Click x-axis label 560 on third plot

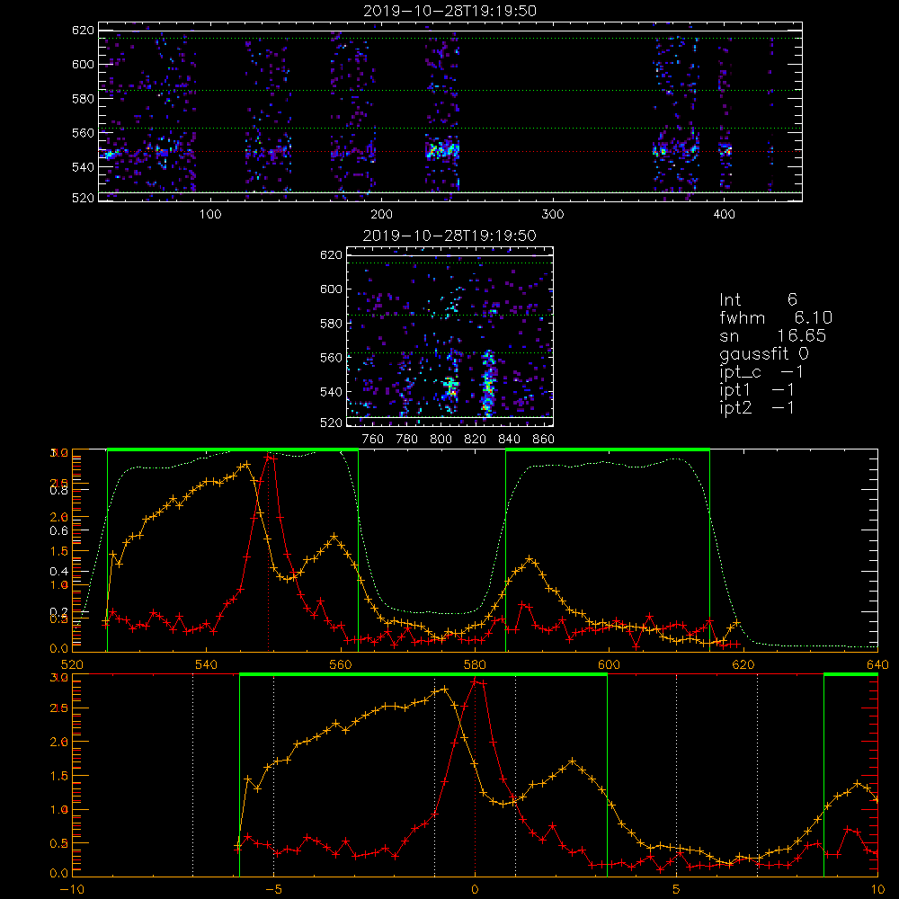(x=341, y=664)
